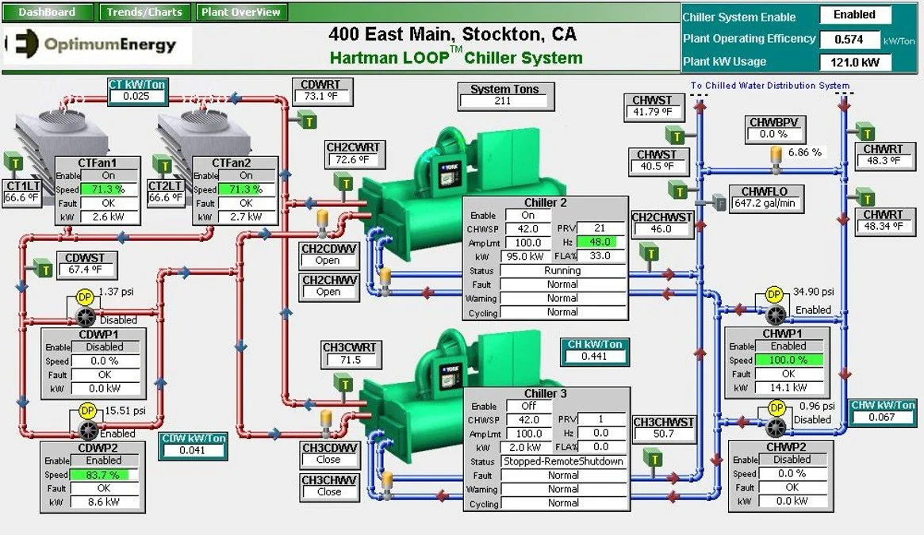Select the CH3CDWV valve icon
The image size is (924, 535).
(x=325, y=425)
